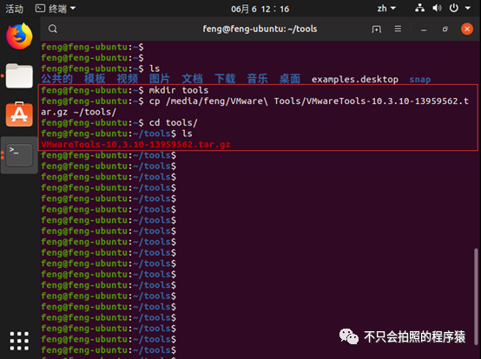Click the mkdir tools command text

pyautogui.click(x=179, y=90)
